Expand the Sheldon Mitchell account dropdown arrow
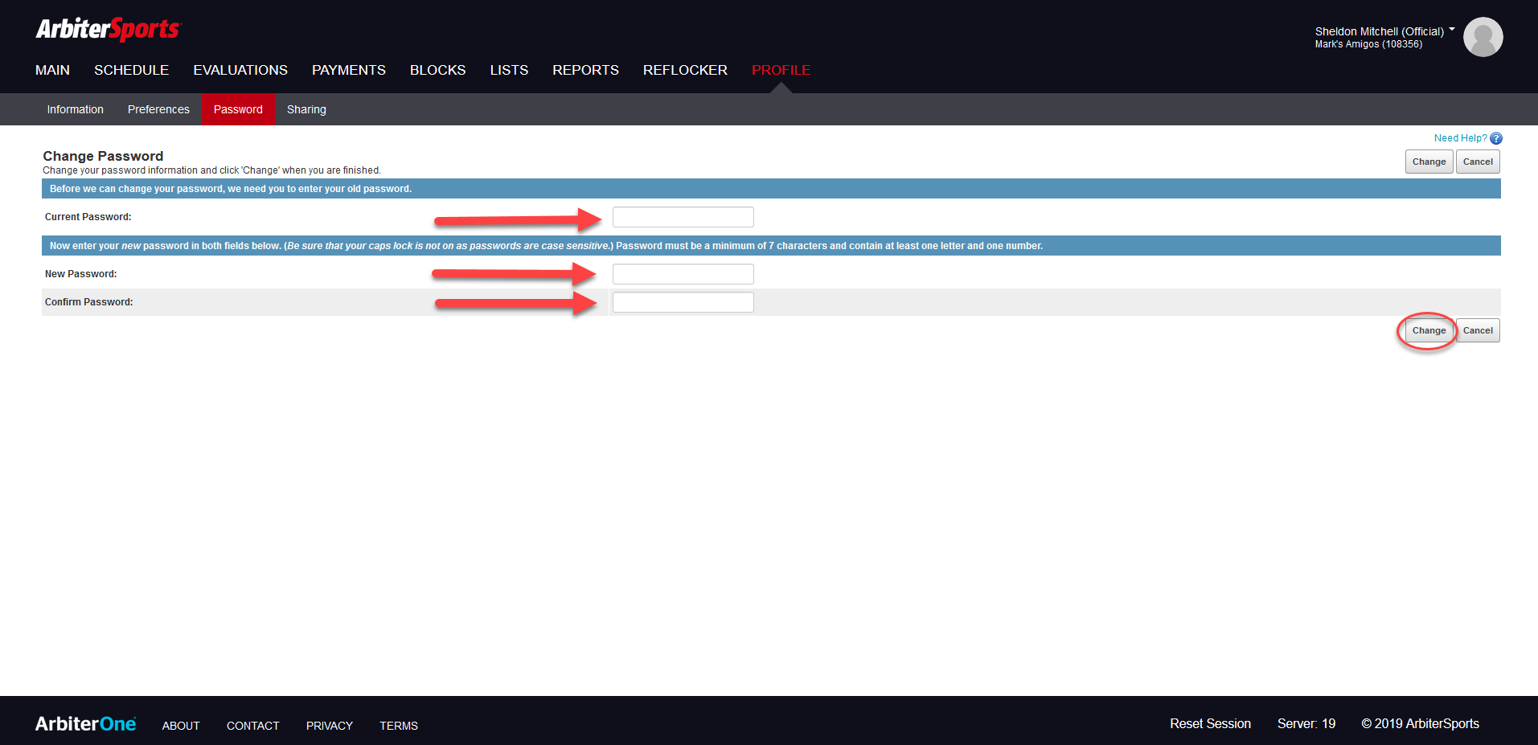The height and width of the screenshot is (745, 1538). click(1452, 29)
